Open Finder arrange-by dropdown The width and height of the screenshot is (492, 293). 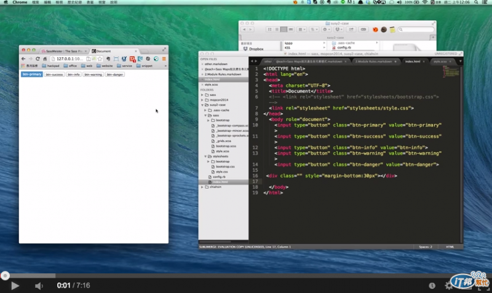[302, 29]
